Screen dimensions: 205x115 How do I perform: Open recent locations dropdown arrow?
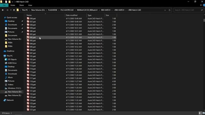point(11,10)
